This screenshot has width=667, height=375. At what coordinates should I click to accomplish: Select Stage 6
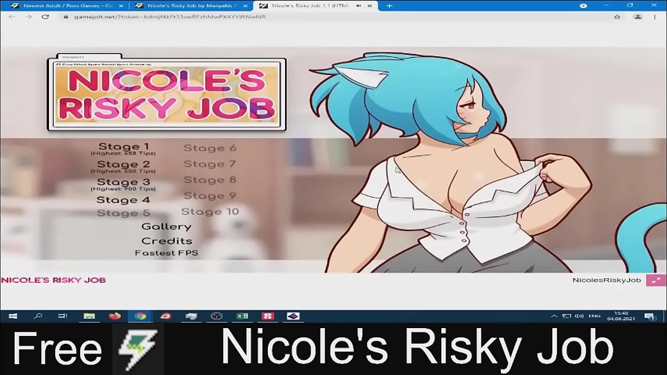tap(210, 148)
